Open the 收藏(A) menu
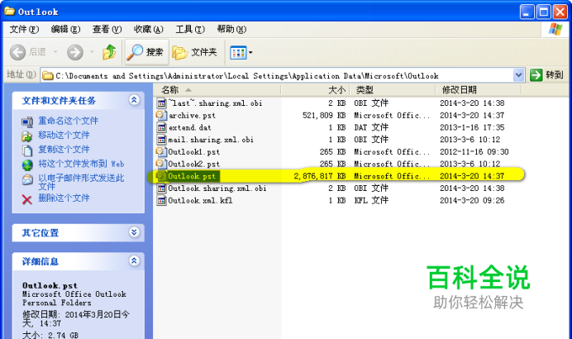Screen dimensions: 572x339 pyautogui.click(x=149, y=29)
